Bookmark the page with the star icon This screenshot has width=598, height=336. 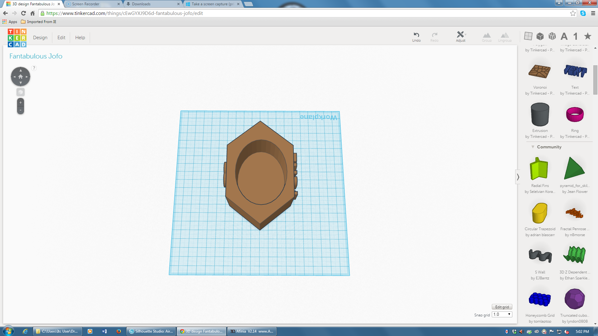click(573, 13)
